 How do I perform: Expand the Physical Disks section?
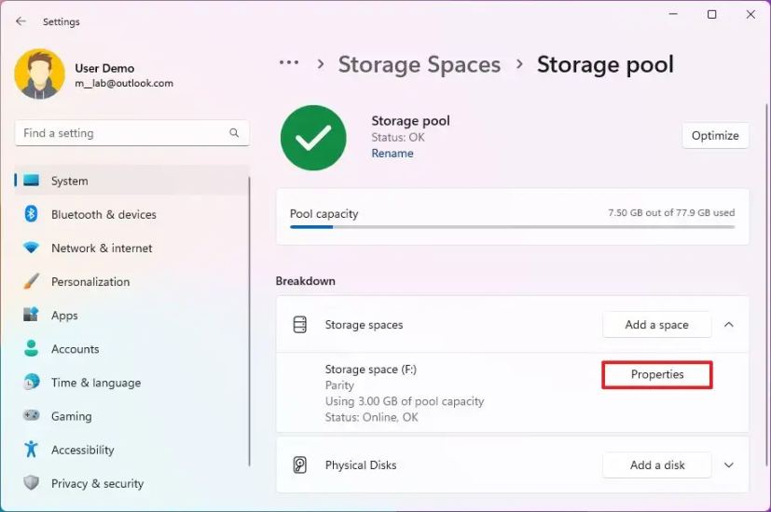[729, 465]
